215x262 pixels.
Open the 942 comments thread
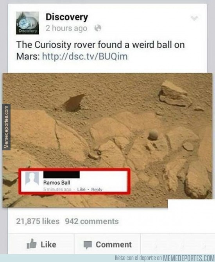[x=92, y=221]
